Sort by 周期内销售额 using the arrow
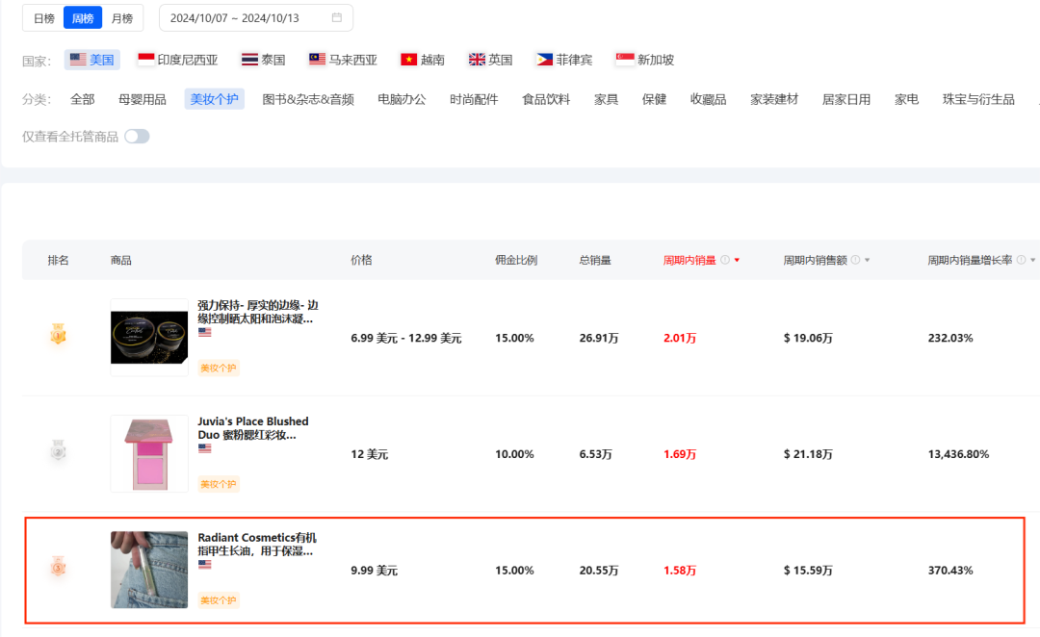1040x637 pixels. (867, 261)
